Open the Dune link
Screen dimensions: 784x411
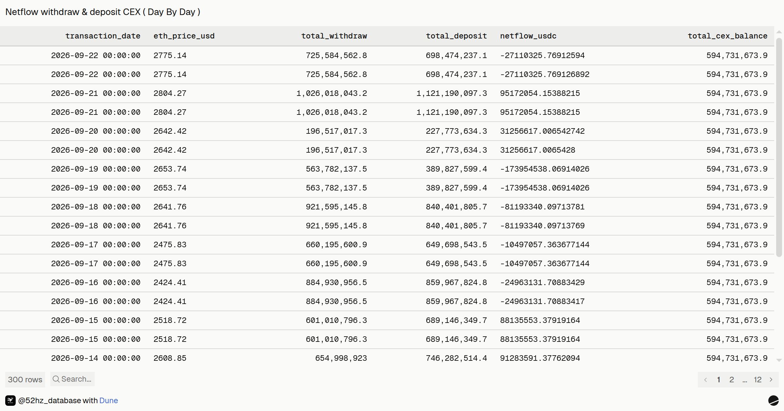pyautogui.click(x=108, y=401)
